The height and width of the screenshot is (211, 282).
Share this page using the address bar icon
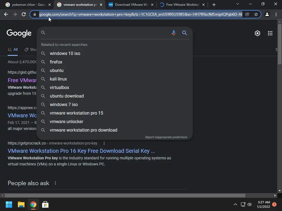tap(247, 14)
